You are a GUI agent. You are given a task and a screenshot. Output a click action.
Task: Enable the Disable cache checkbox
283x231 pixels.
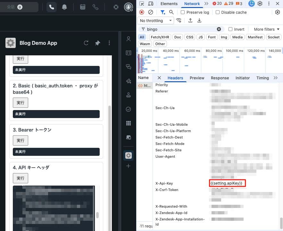[x=218, y=12]
